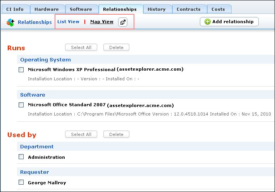Open relationship map in new window icon

tap(123, 22)
